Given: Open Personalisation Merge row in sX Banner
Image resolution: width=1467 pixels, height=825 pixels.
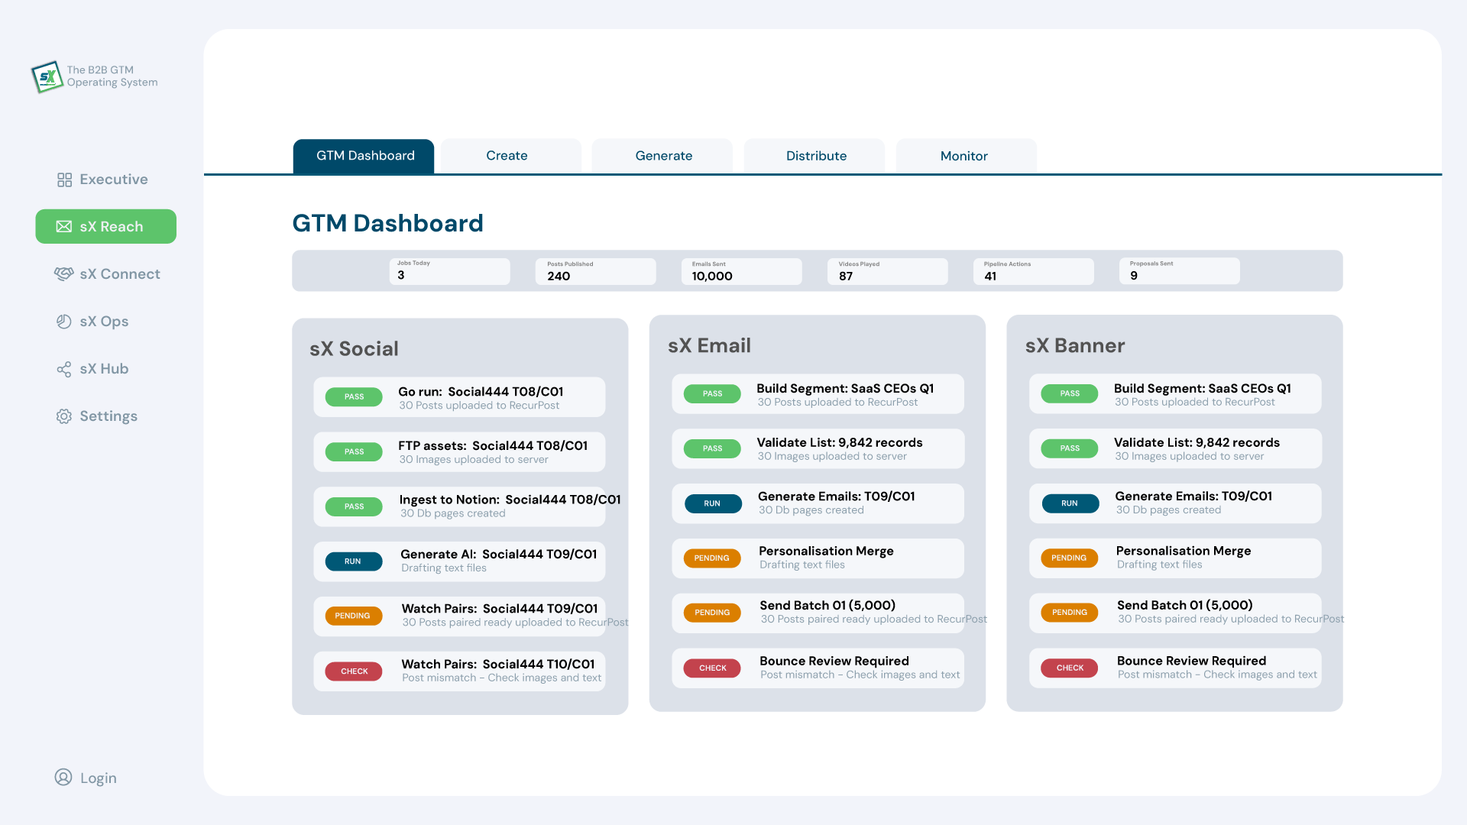Looking at the screenshot, I should pyautogui.click(x=1183, y=552).
